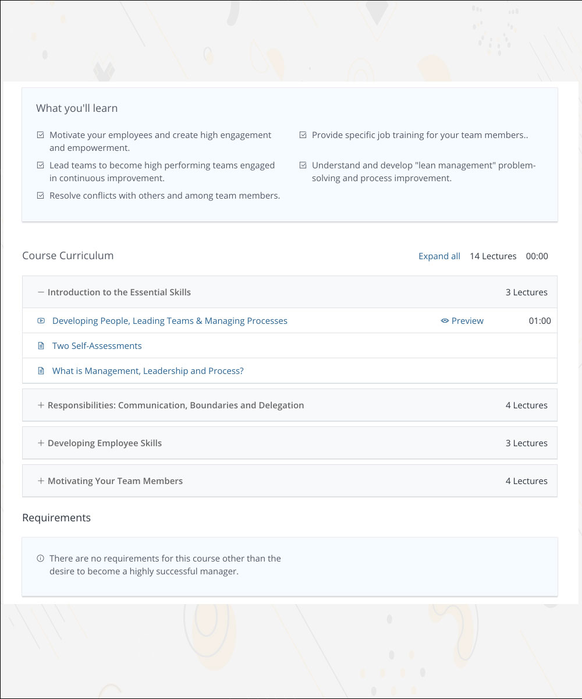Click the video icon beside Developing People lecture
Screen dimensions: 582x699
pos(41,321)
